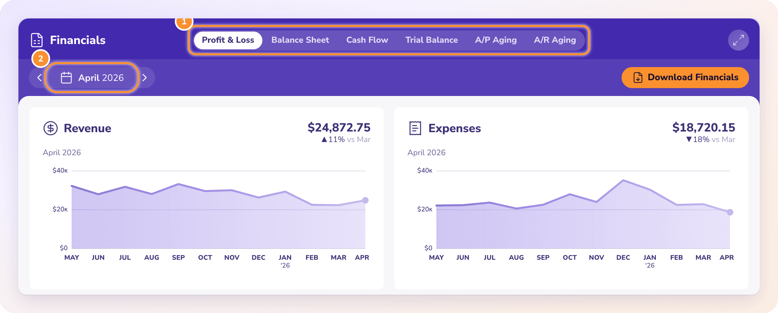
Task: Click the FEB label on the Revenue chart axis
Action: (312, 257)
